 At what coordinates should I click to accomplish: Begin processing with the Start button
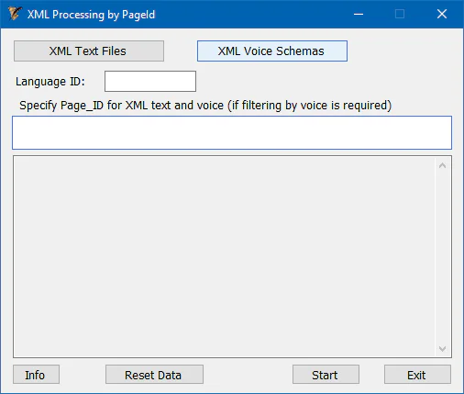[326, 375]
